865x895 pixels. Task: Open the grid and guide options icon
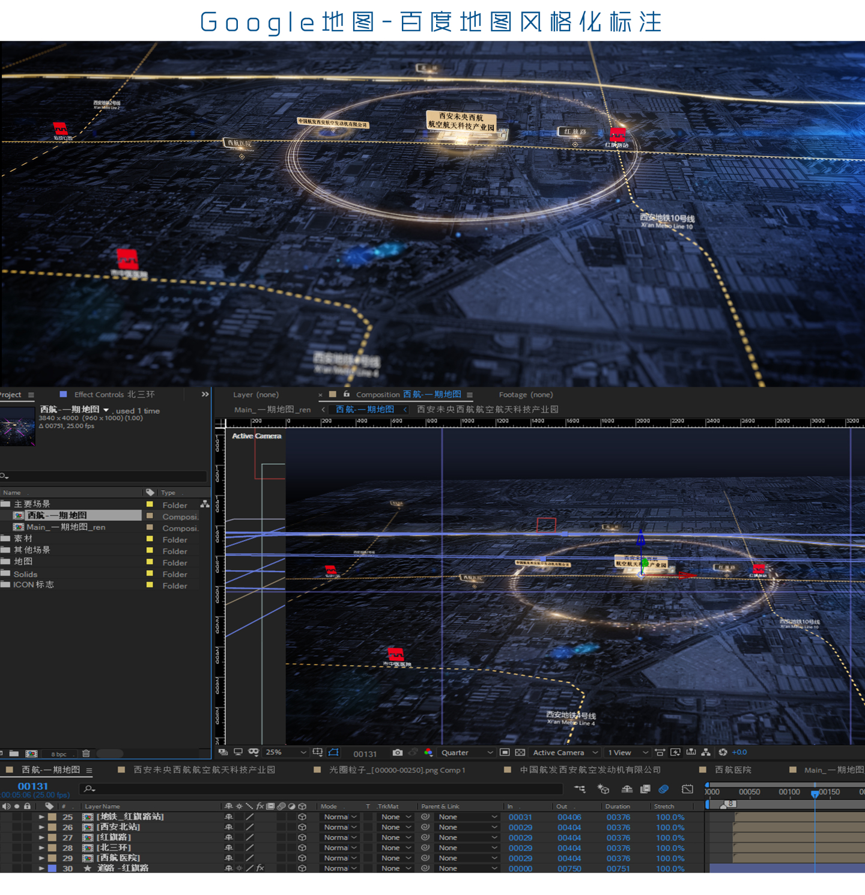(317, 752)
